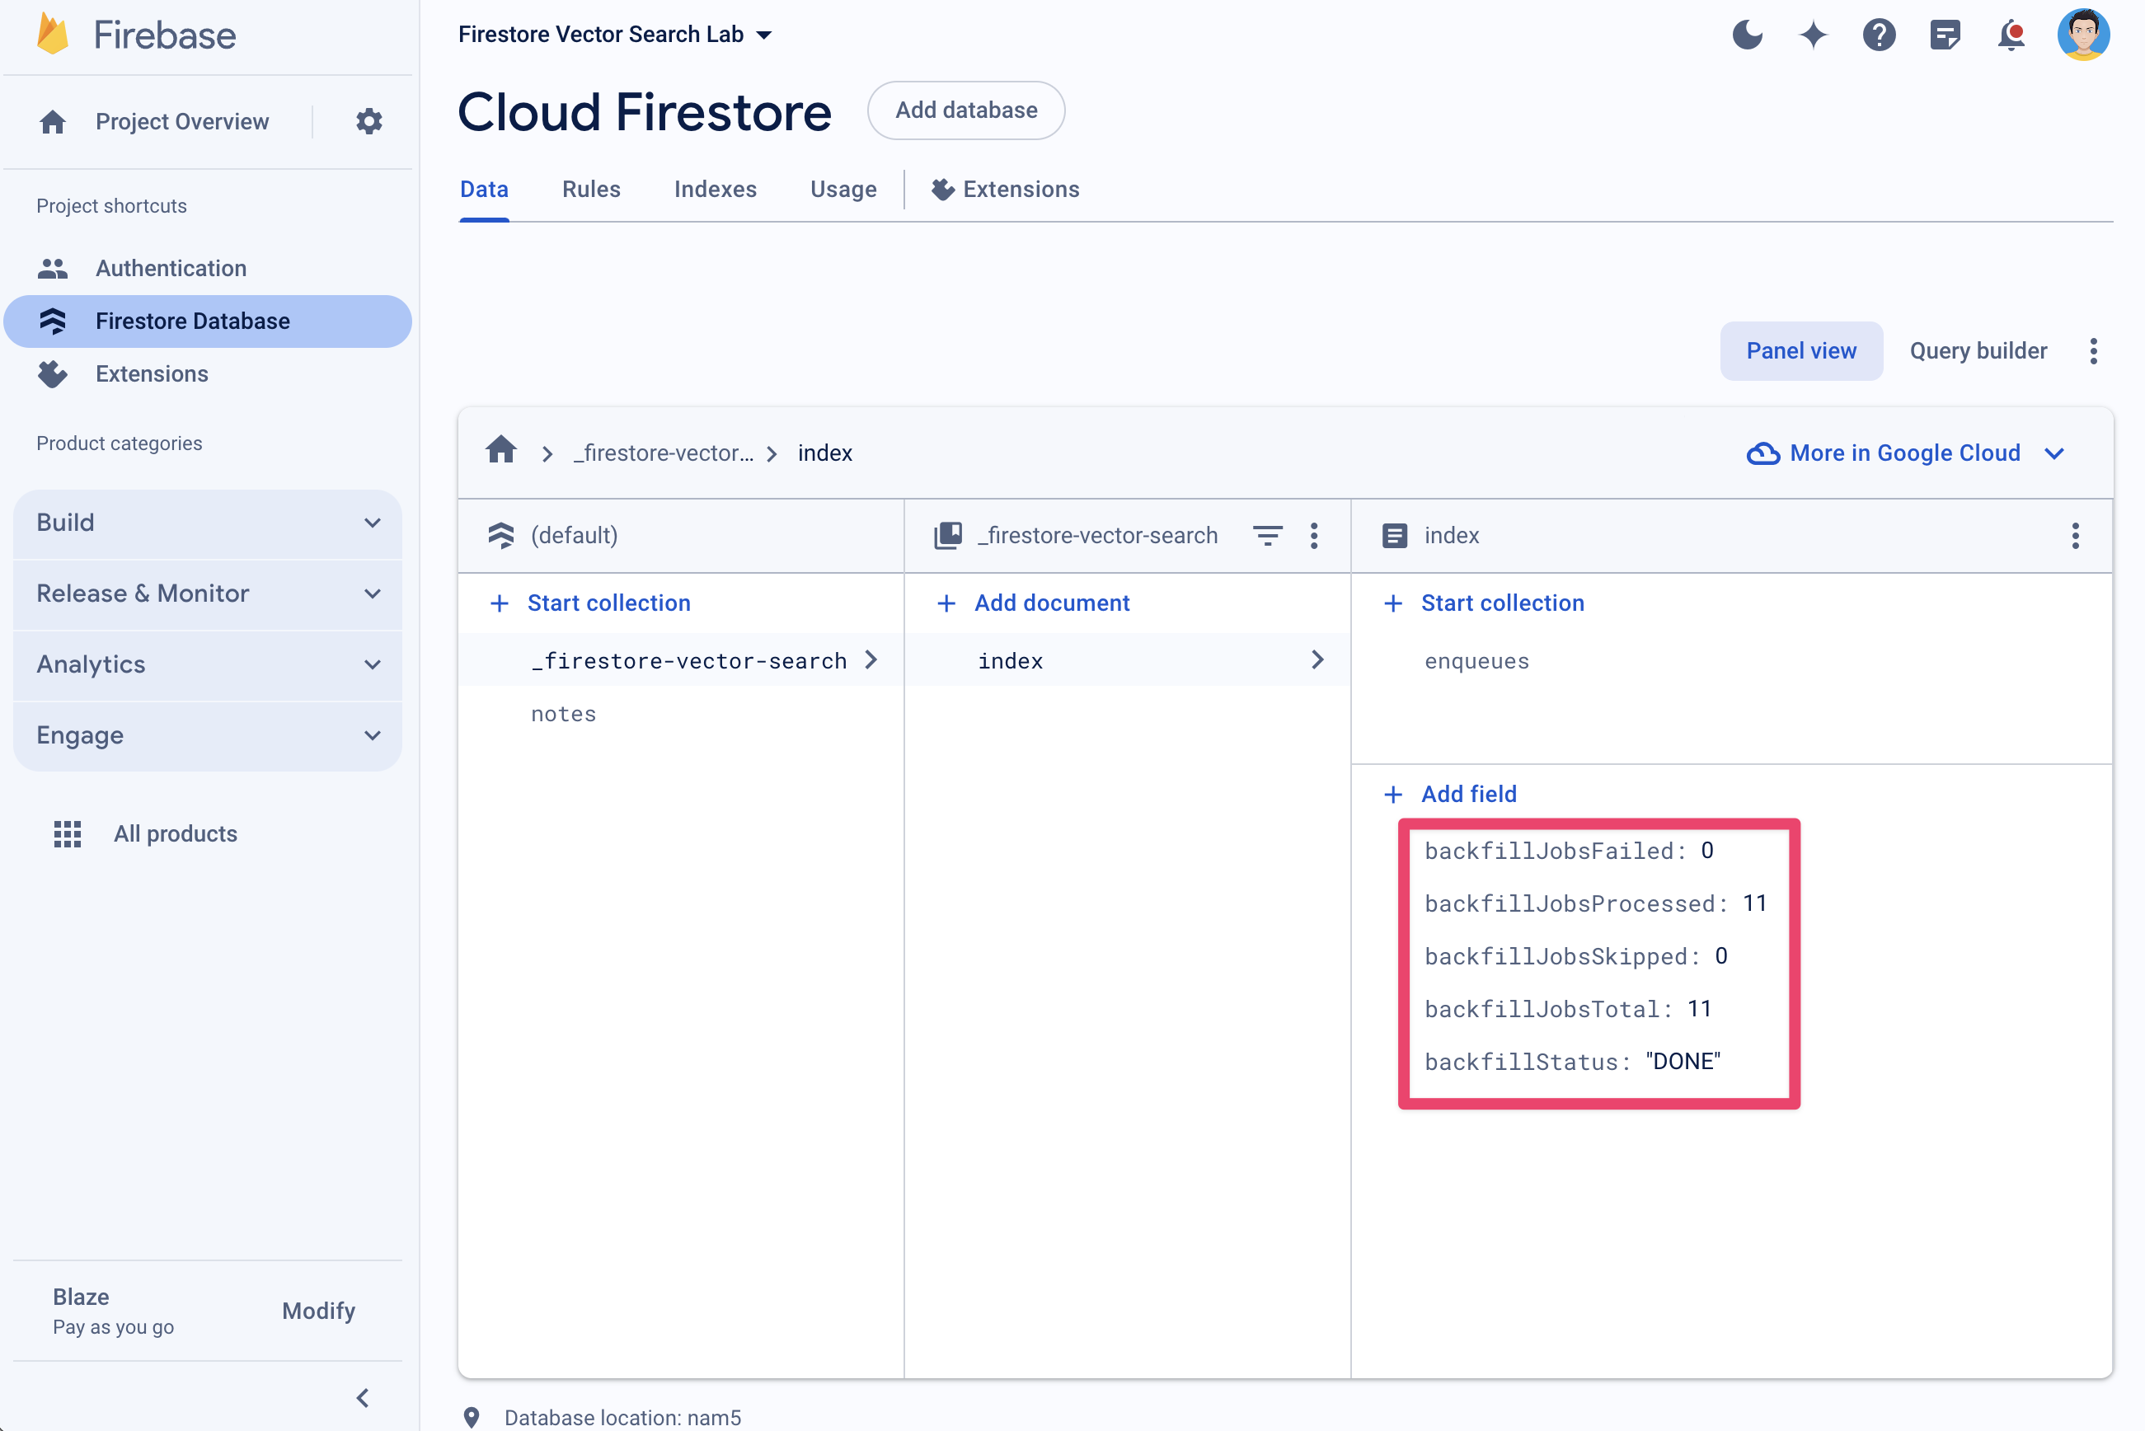This screenshot has height=1431, width=2145.
Task: Expand the Build category menu
Action: pyautogui.click(x=208, y=521)
